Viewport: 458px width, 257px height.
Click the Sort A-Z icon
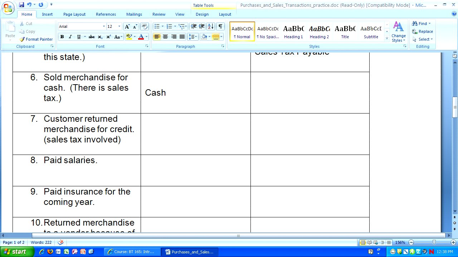point(210,26)
